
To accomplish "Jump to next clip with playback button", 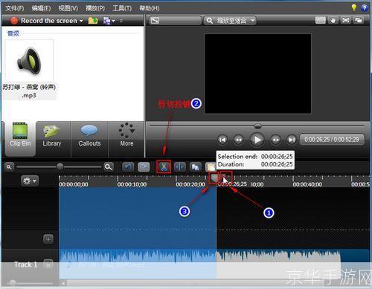I will 292,140.
